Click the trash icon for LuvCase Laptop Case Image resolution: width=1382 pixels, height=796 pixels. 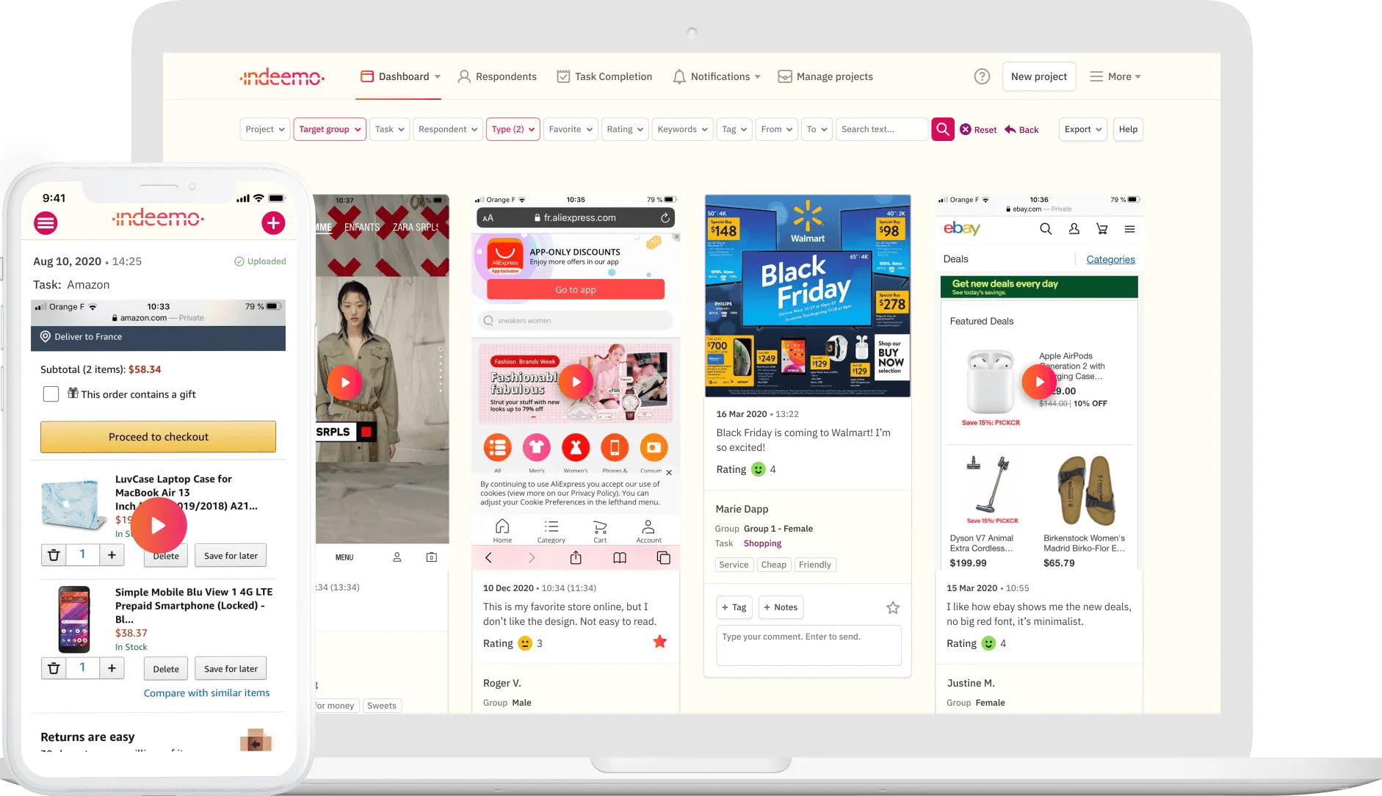54,555
